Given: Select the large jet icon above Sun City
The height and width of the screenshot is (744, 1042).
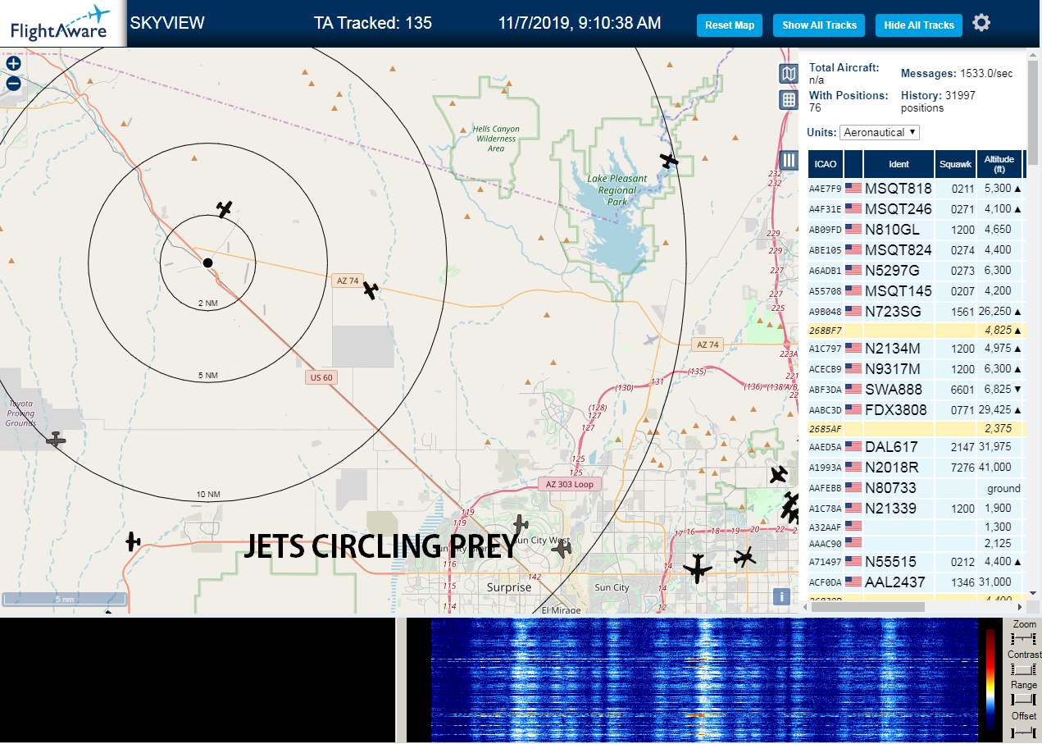Looking at the screenshot, I should [698, 568].
